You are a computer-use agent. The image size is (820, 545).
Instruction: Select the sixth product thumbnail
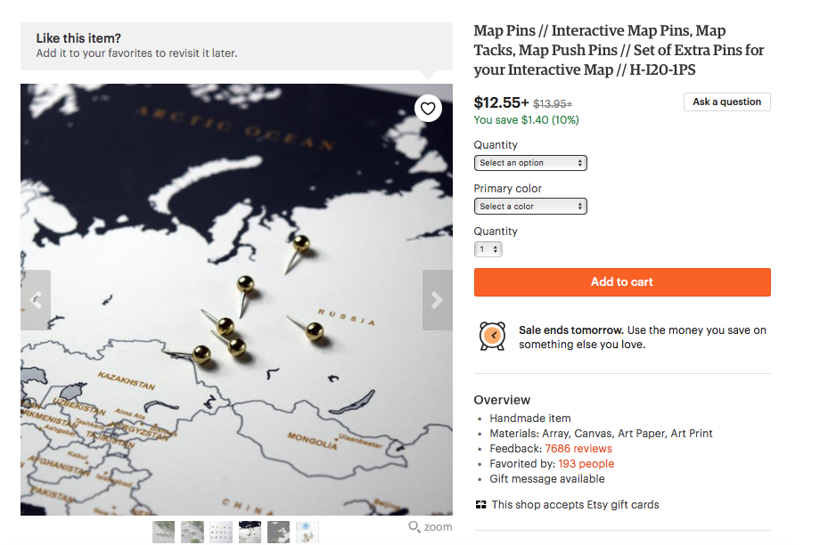[x=307, y=532]
